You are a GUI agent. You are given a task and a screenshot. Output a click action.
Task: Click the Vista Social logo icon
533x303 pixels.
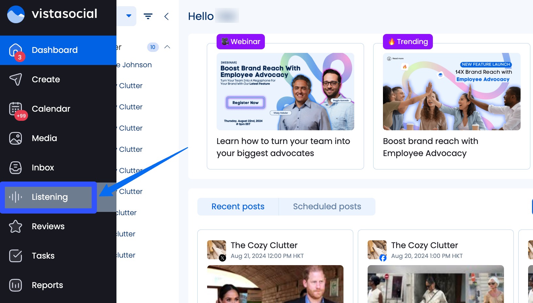(x=16, y=14)
